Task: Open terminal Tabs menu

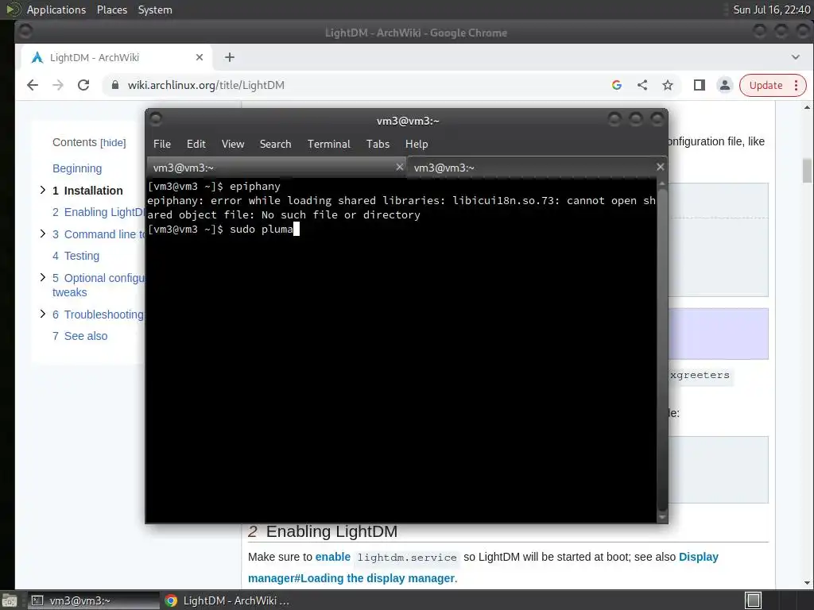Action: (x=378, y=144)
